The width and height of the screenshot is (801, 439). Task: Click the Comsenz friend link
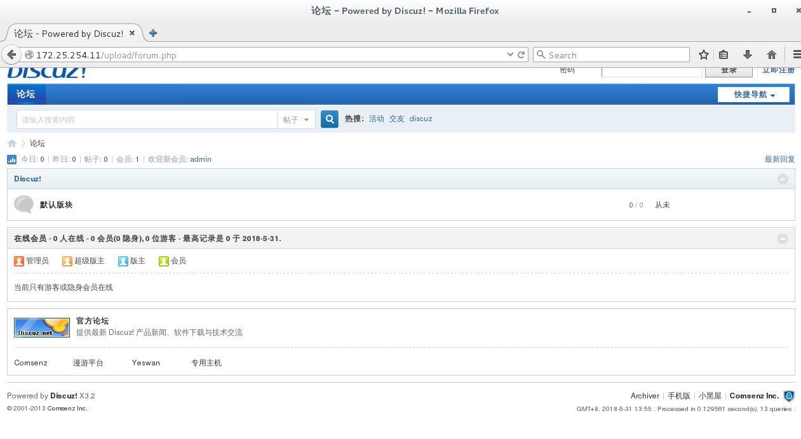coord(30,363)
